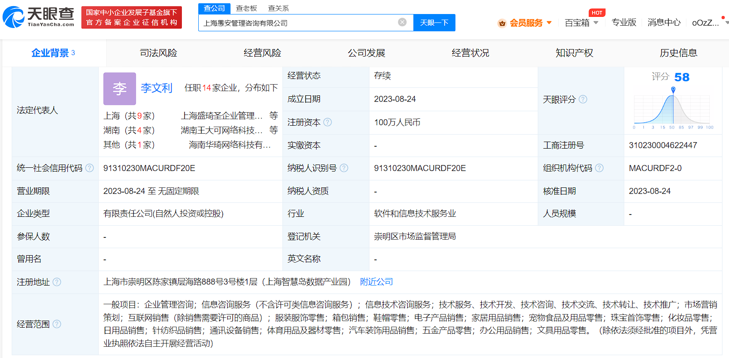Screen dimensions: 729x358
Task: Click the 经营状态 value 存续
Action: tap(382, 76)
